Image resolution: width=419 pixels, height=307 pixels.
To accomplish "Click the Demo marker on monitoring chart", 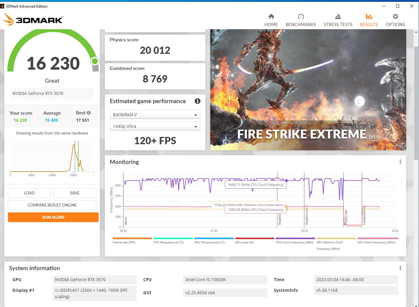I will [x=126, y=221].
